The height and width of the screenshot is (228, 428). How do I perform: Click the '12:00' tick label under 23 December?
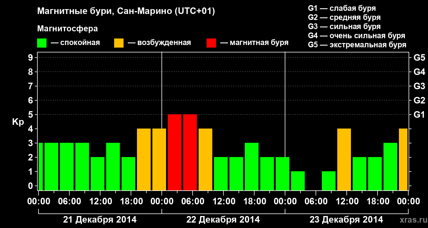coord(347,201)
